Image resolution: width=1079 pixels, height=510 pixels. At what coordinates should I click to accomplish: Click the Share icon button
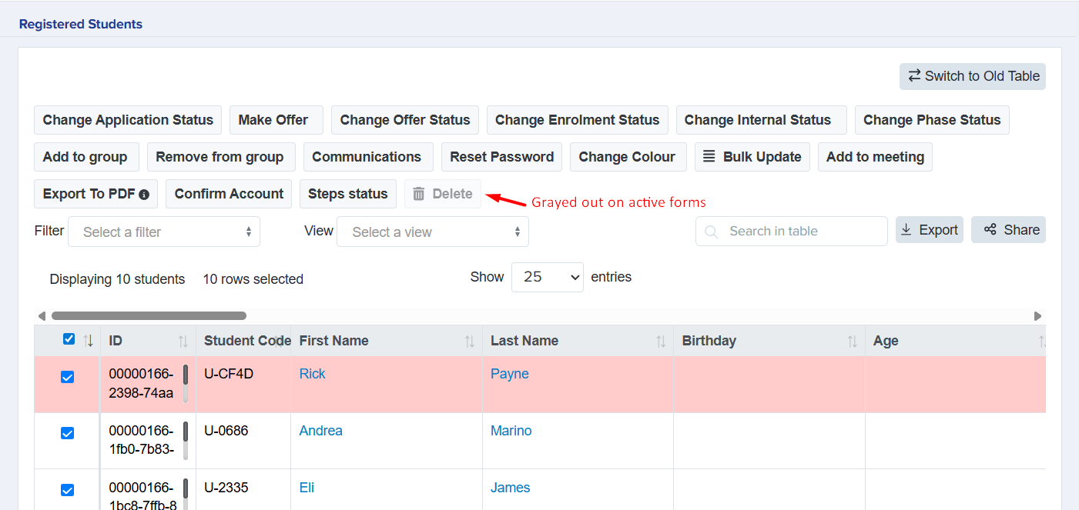990,229
